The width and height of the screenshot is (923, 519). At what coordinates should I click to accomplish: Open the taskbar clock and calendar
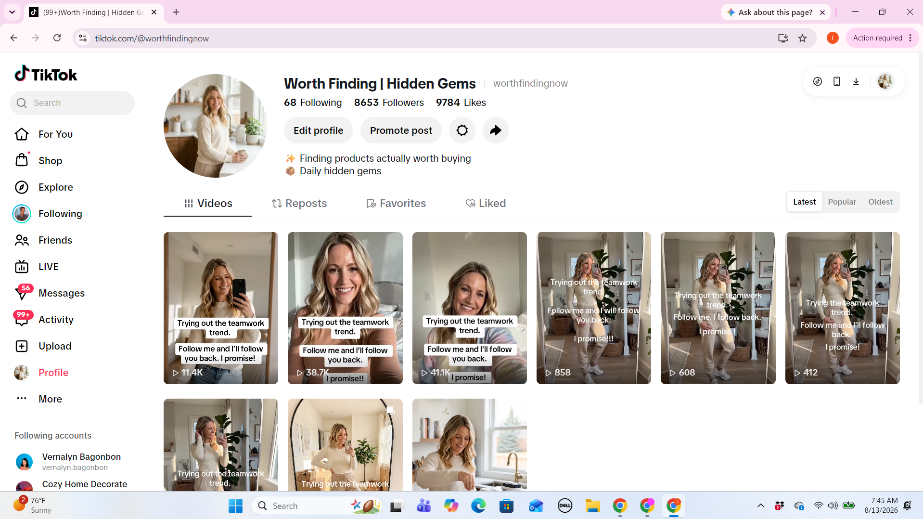tap(881, 506)
